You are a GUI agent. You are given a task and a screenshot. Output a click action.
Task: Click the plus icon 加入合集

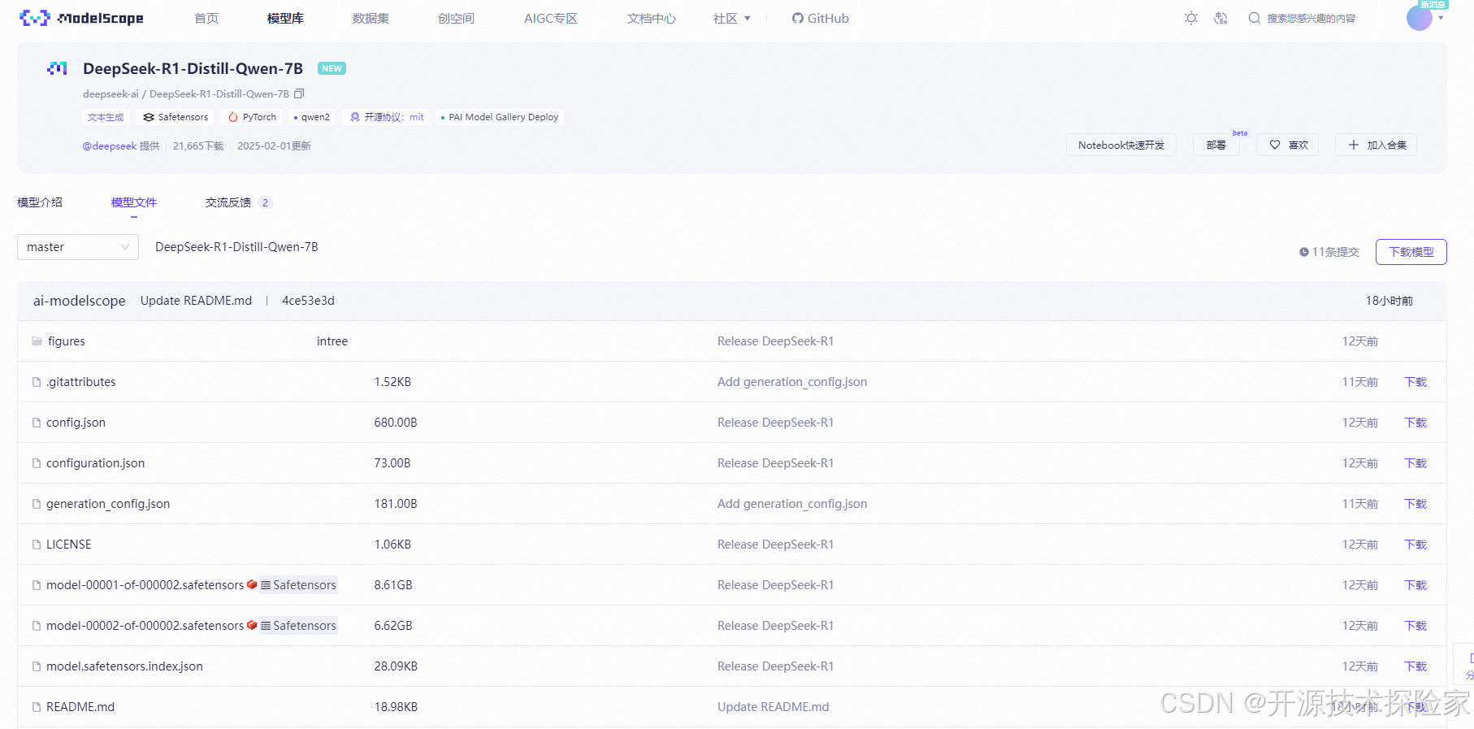(1354, 145)
